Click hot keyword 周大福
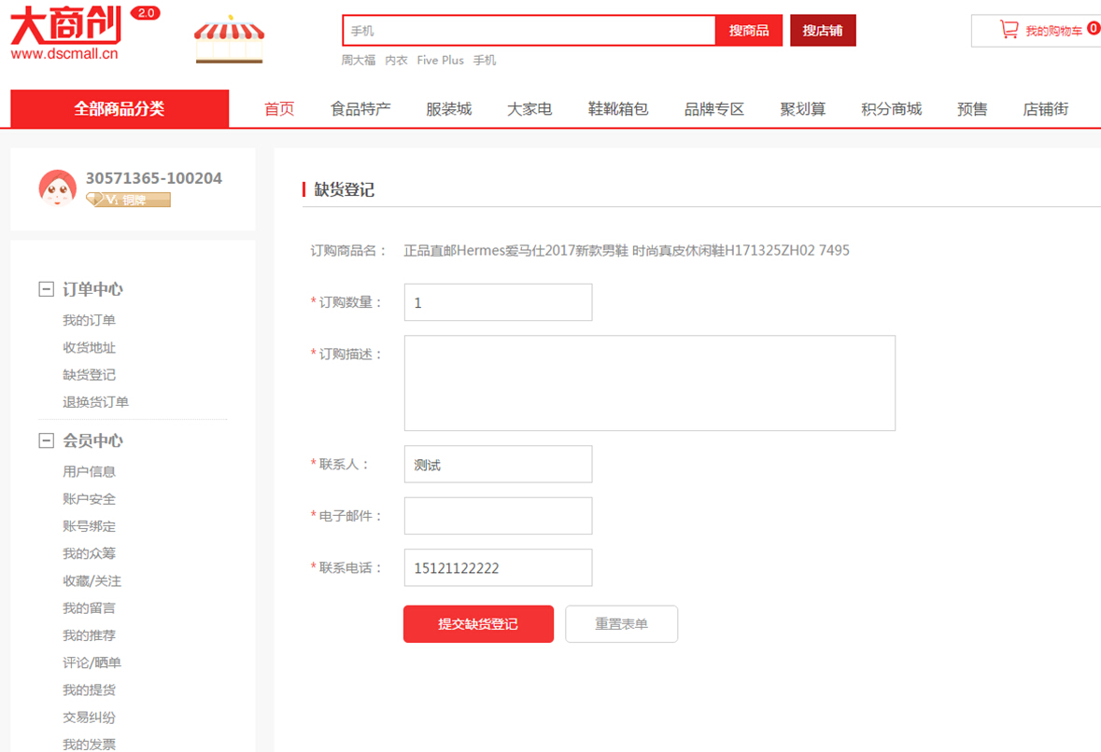Image resolution: width=1101 pixels, height=752 pixels. [358, 61]
